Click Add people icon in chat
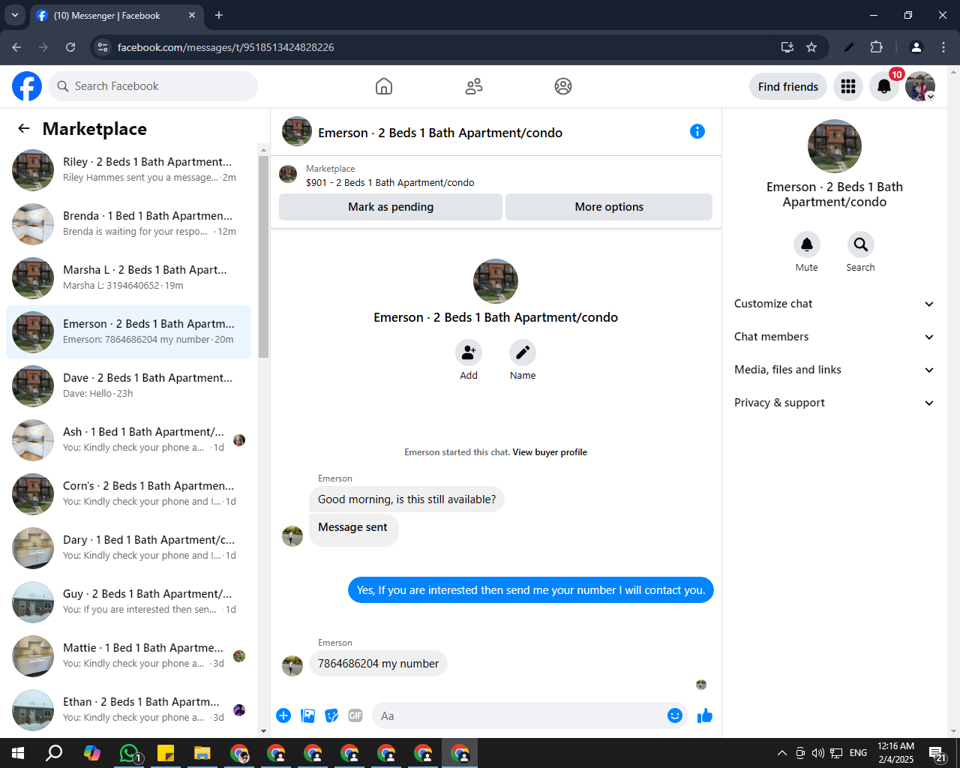This screenshot has height=768, width=960. tap(469, 352)
